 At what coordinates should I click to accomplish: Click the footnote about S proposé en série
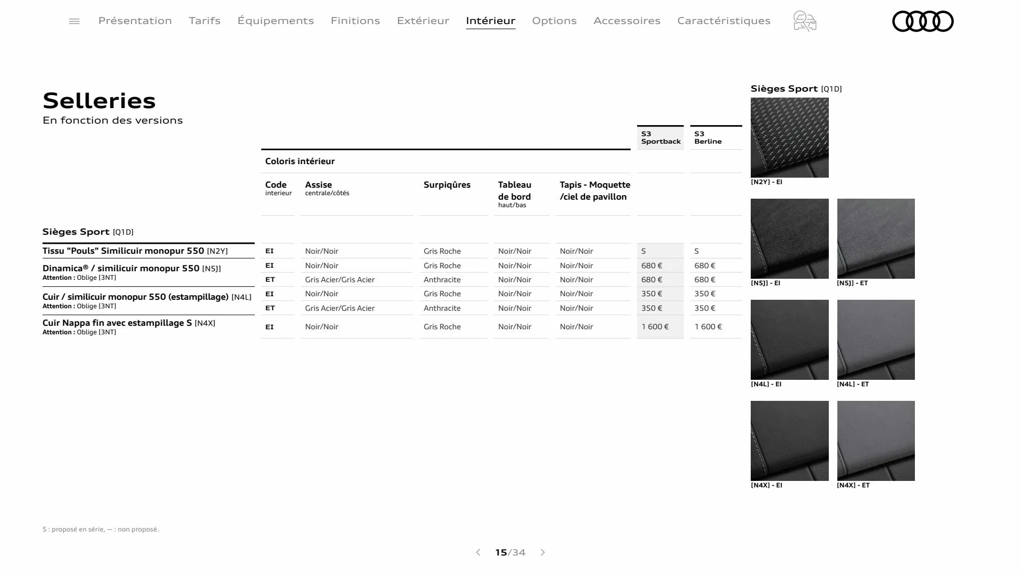101,529
